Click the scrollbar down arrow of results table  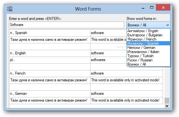click(x=167, y=106)
